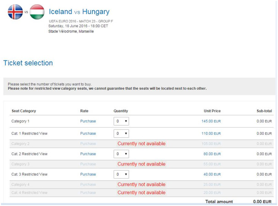Click the Cat. 2 Restricted View label
278x206 pixels.
29,154
